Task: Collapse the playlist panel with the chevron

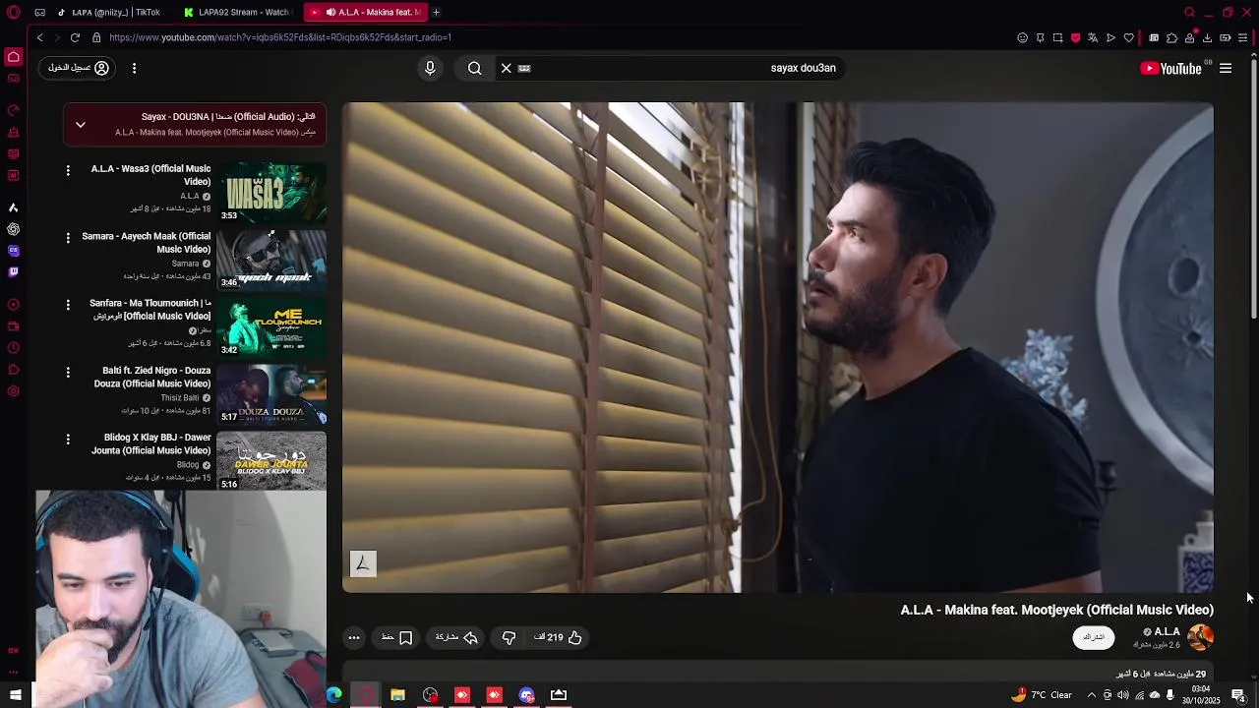Action: 81,125
